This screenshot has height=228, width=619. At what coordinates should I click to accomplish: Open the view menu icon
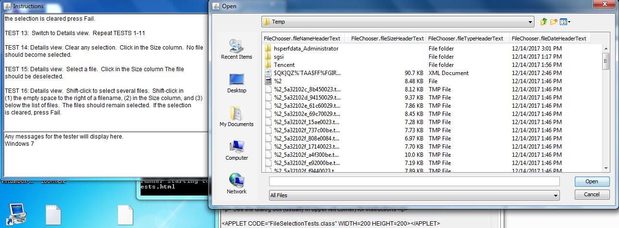(565, 22)
